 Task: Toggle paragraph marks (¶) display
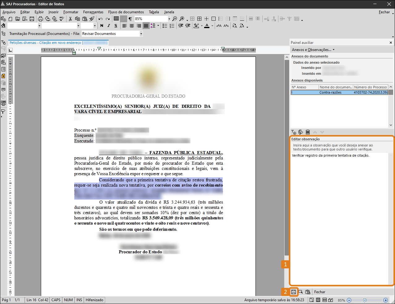coord(130,19)
